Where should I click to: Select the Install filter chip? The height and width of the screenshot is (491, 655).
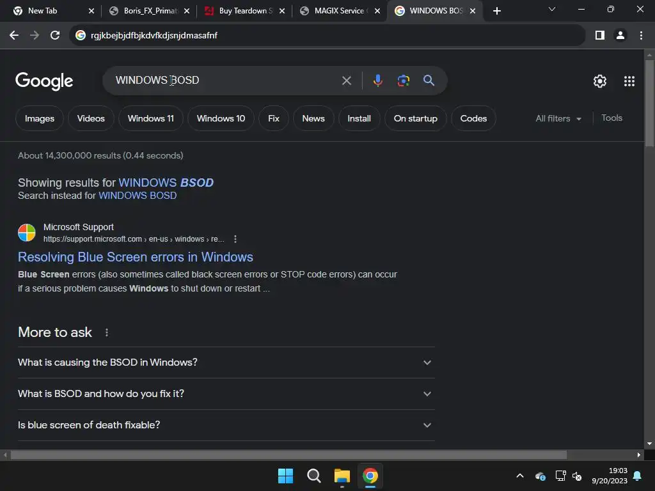tap(359, 118)
